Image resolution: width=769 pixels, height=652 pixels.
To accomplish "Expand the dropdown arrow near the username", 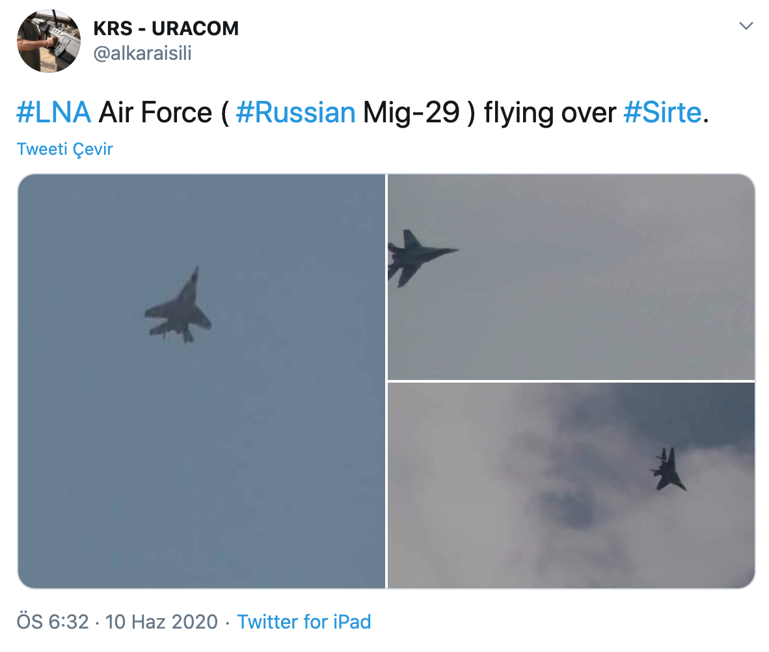I will click(746, 24).
